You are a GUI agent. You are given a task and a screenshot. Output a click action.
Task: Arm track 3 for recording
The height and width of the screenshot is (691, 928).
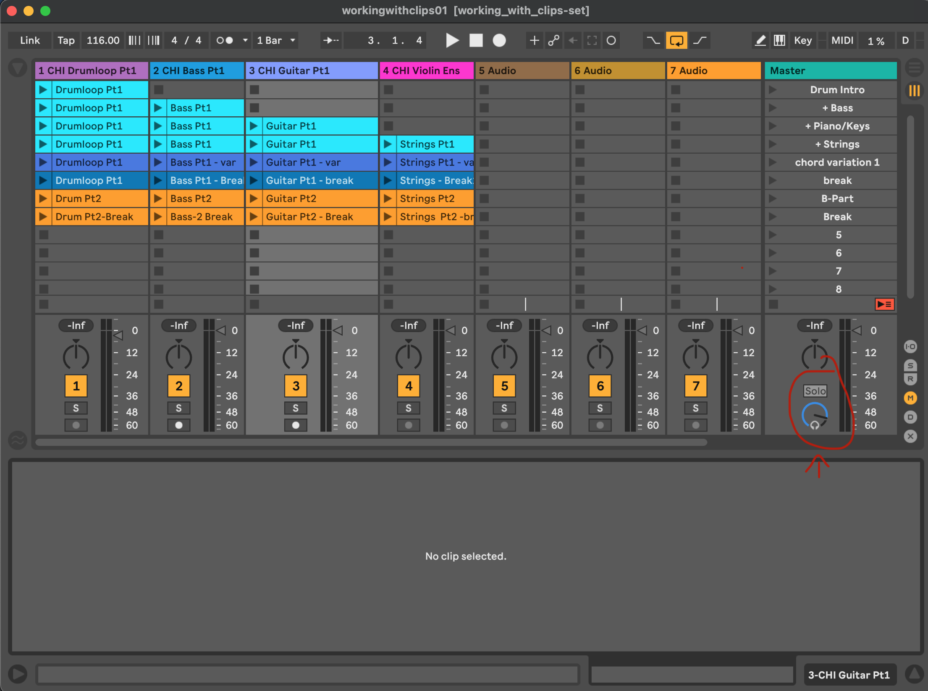point(296,425)
